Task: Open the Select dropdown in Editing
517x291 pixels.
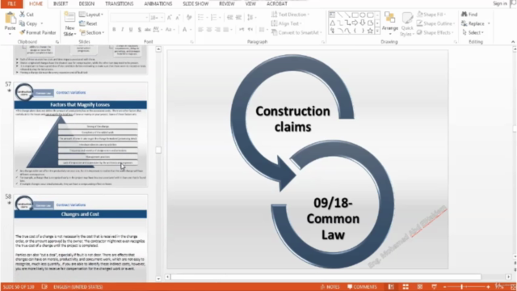Action: coord(473,32)
